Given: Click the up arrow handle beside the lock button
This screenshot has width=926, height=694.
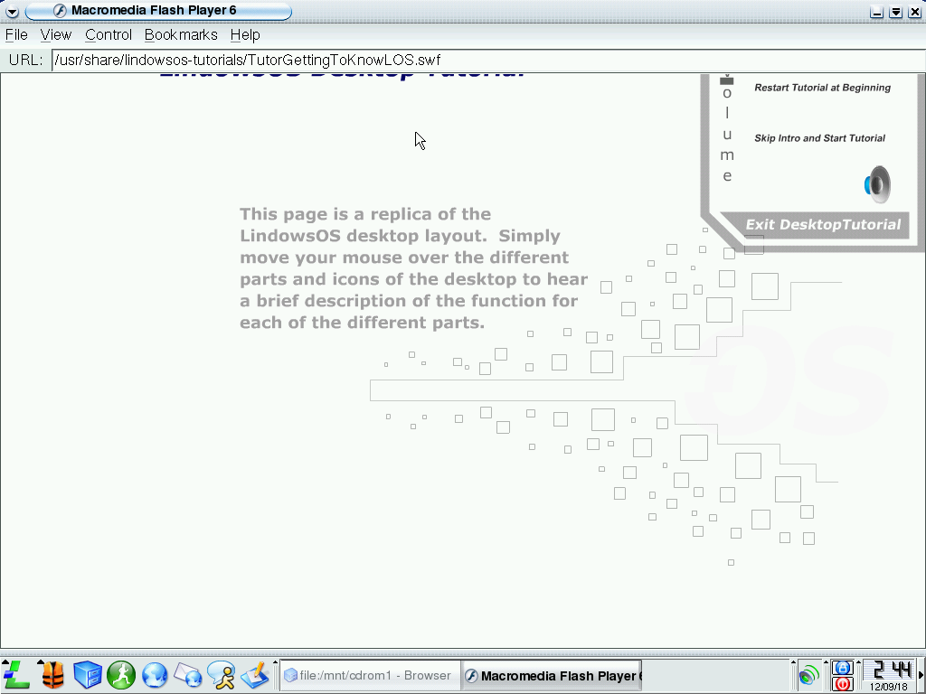Looking at the screenshot, I should [827, 662].
